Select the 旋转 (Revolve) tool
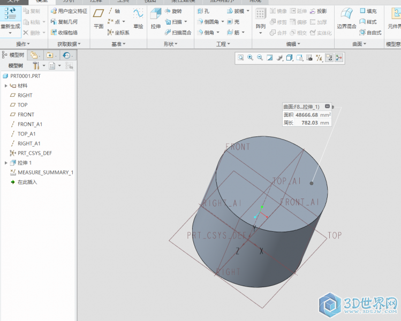 tap(173, 11)
